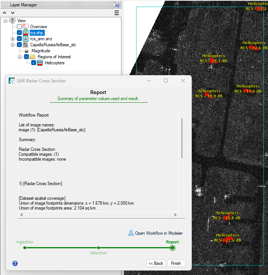The height and width of the screenshot is (275, 268).
Task: Click the report vertical scrollbar
Action: [x=182, y=138]
